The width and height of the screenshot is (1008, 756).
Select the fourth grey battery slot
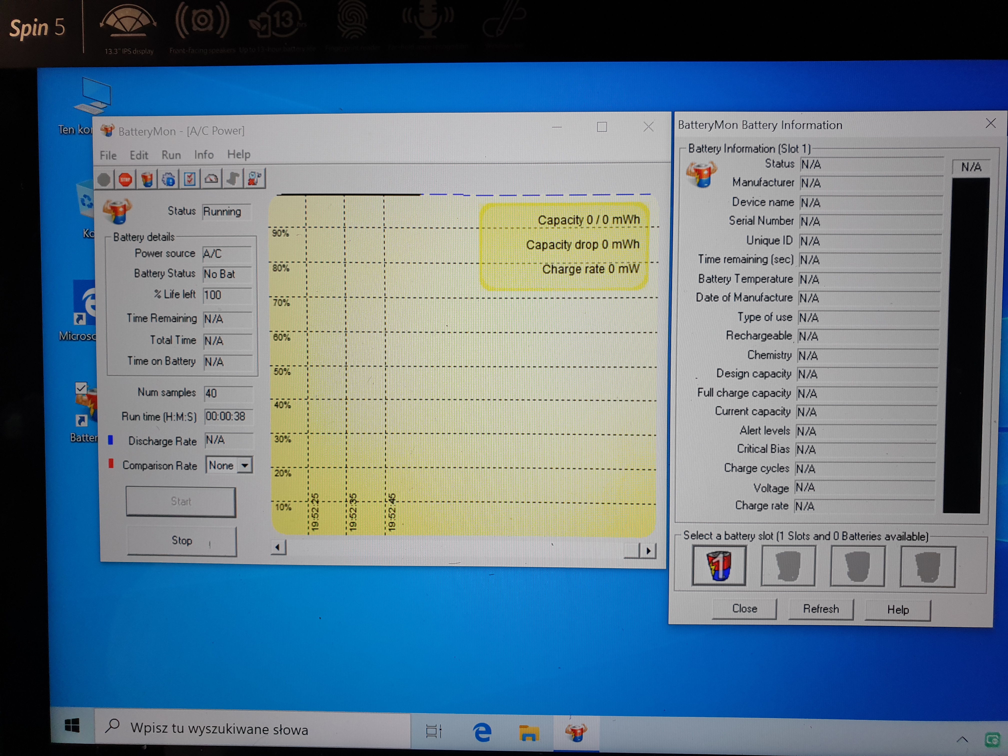927,566
